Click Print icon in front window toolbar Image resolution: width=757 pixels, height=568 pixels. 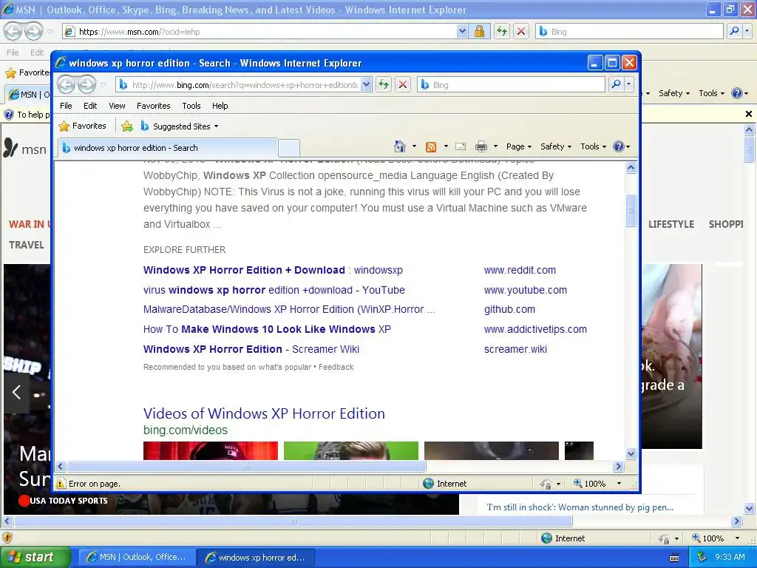(481, 146)
